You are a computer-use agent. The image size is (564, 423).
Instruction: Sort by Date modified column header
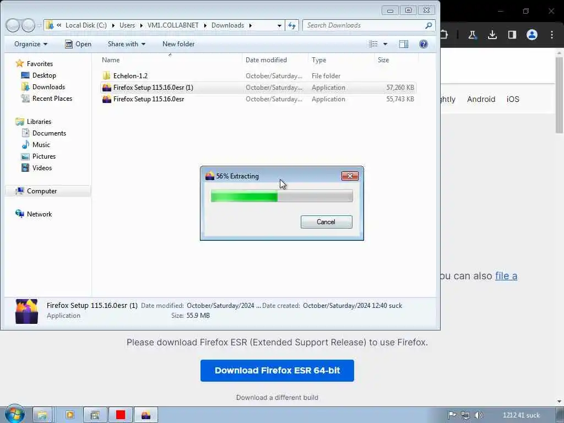click(275, 59)
